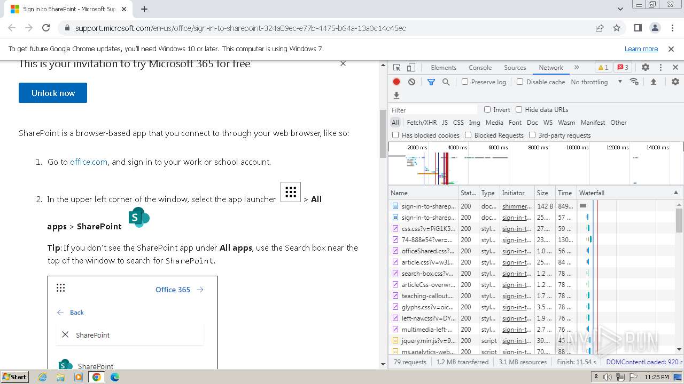The width and height of the screenshot is (684, 384).
Task: Open Windows Start menu
Action: [15, 377]
